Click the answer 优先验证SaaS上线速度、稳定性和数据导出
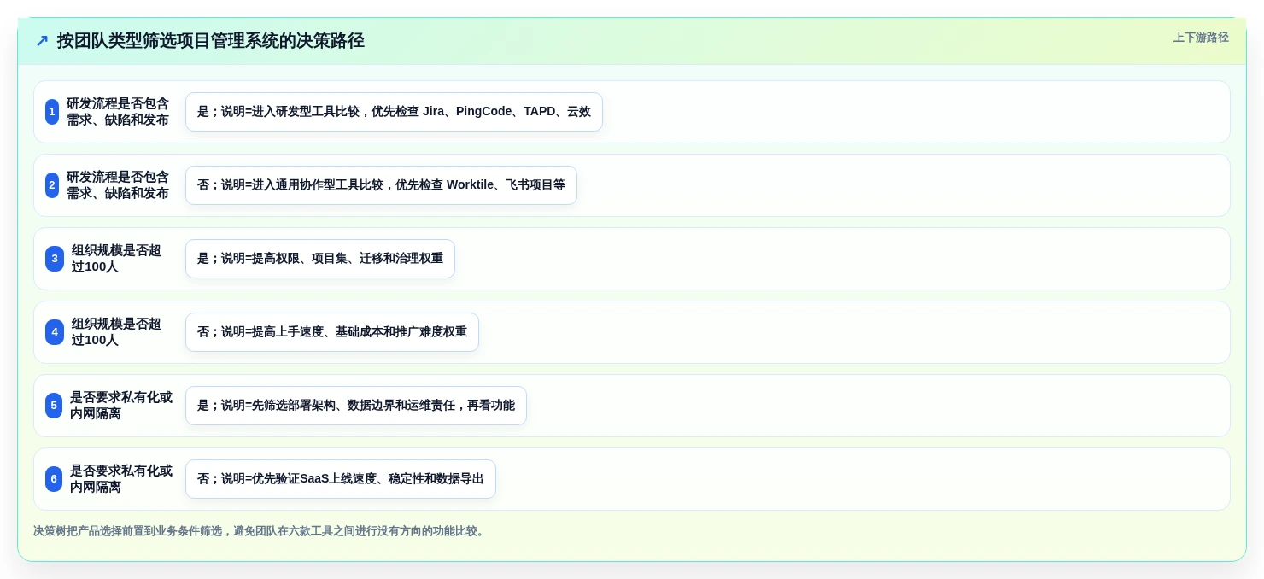1264x579 pixels. coord(341,479)
